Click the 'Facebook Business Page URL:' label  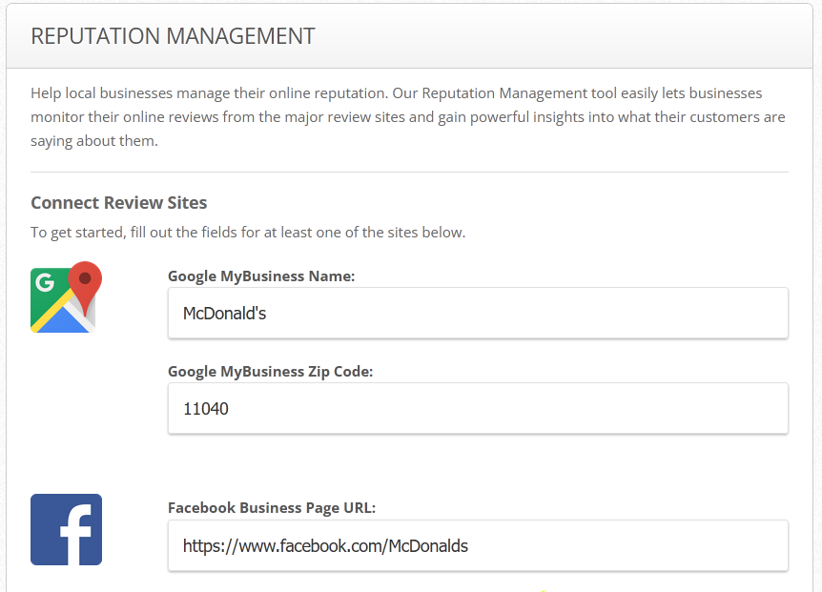coord(272,508)
